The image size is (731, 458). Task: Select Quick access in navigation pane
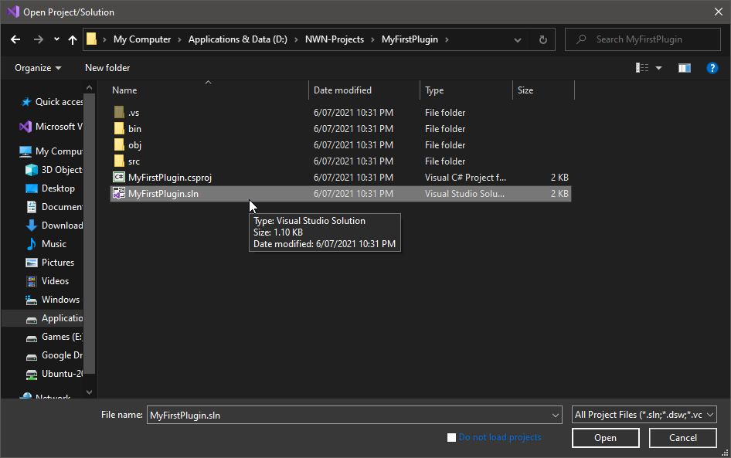click(x=51, y=102)
